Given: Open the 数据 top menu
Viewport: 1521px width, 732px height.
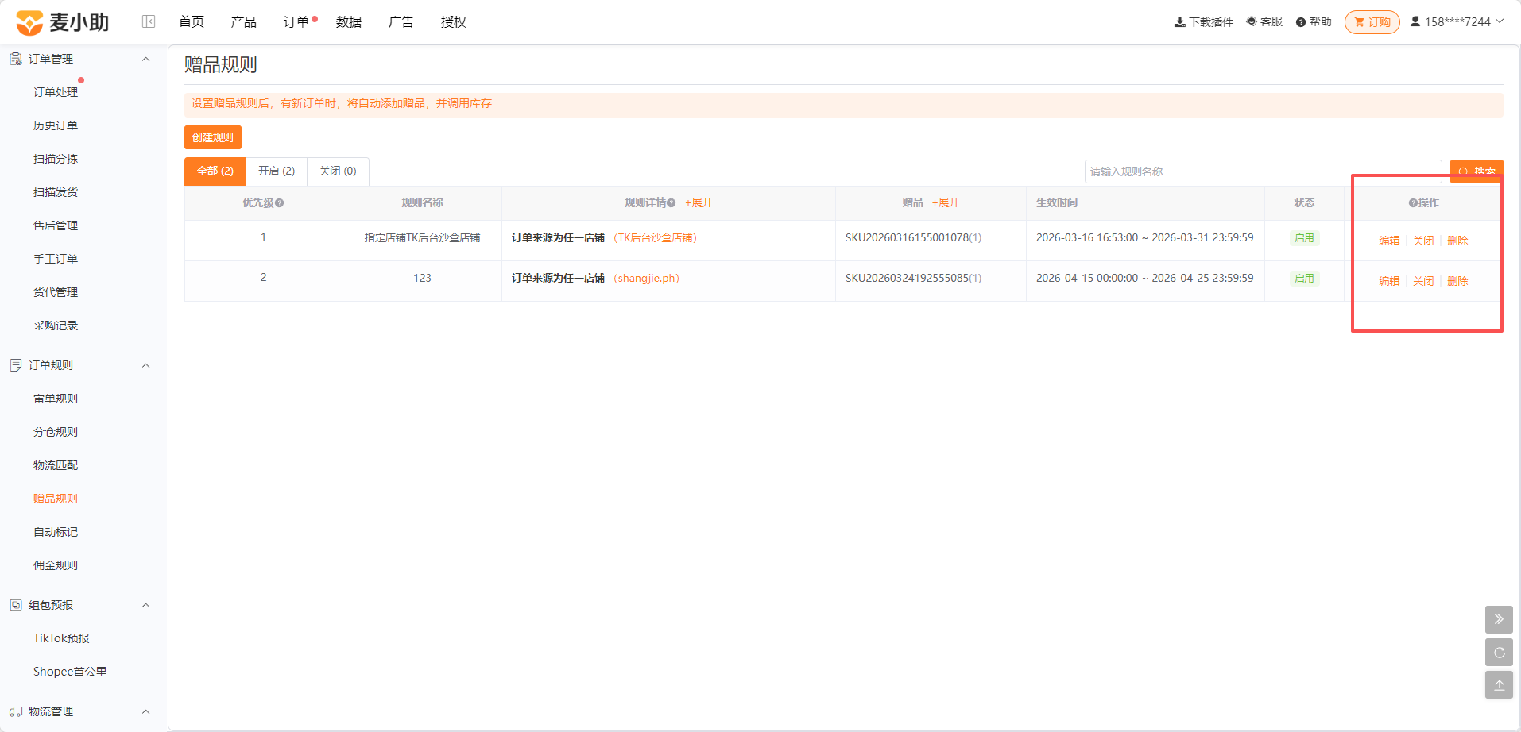Looking at the screenshot, I should click(349, 22).
